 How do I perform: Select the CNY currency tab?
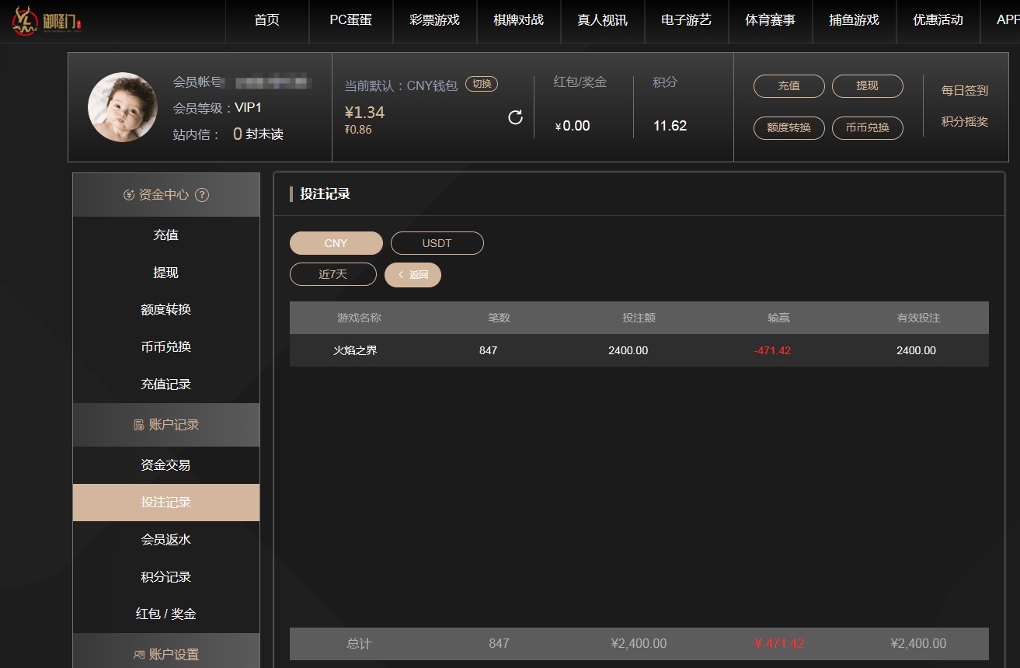pyautogui.click(x=336, y=243)
